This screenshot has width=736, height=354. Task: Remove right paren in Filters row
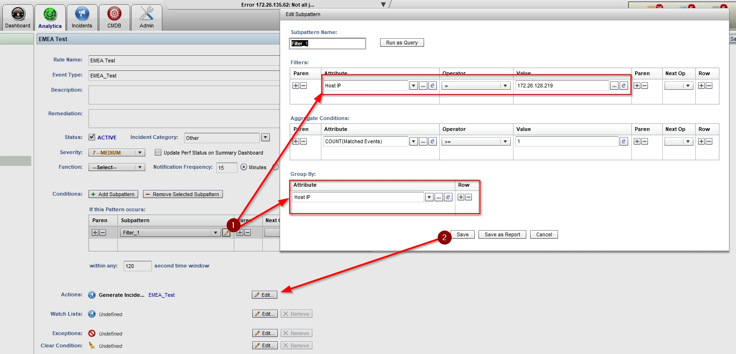(x=645, y=86)
